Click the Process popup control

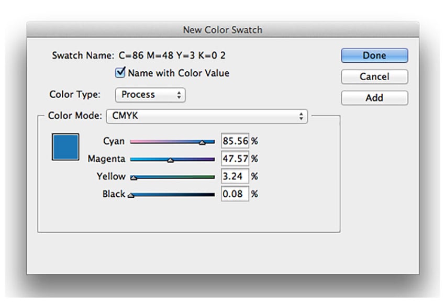tap(150, 95)
